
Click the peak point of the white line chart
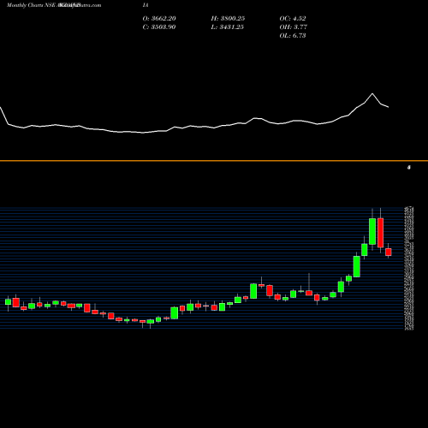click(372, 93)
